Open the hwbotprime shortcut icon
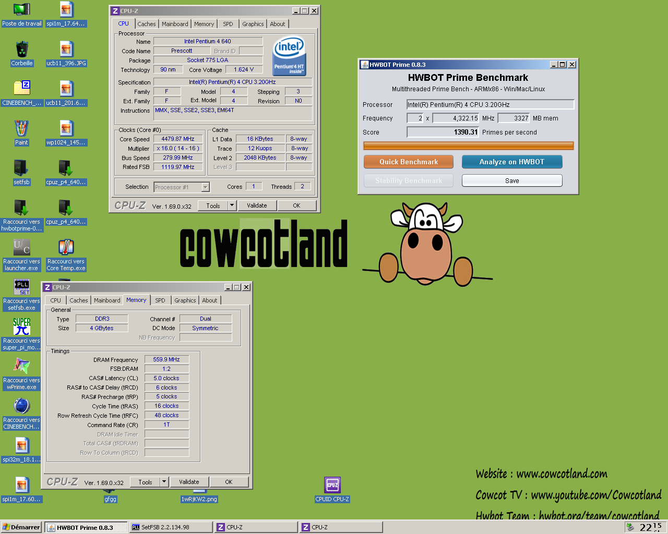Viewport: 668px width, 534px height. click(21, 215)
